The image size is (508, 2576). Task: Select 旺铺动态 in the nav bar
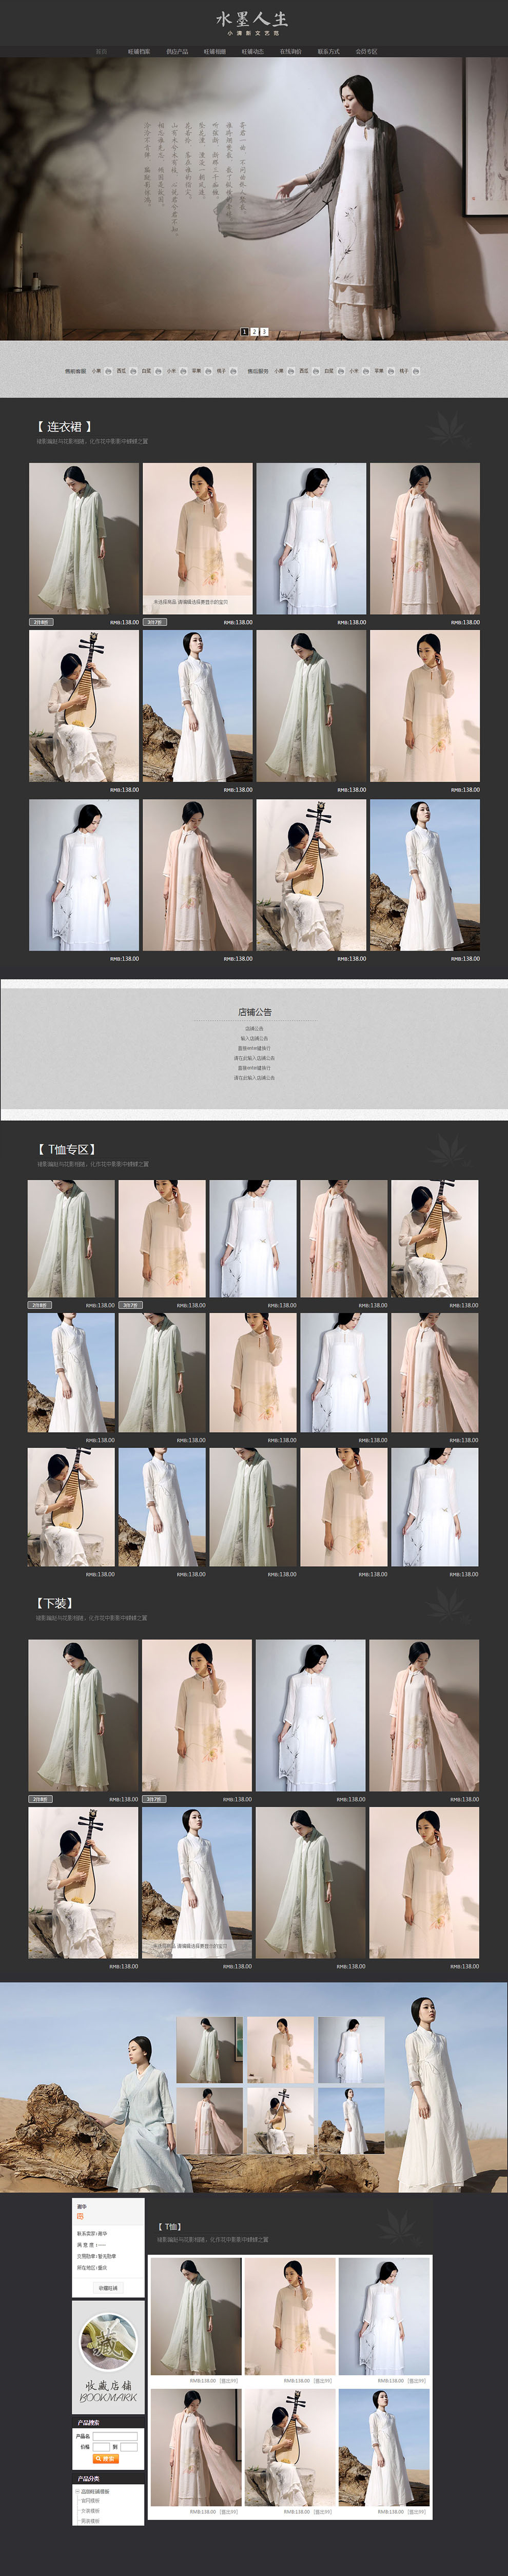click(252, 51)
